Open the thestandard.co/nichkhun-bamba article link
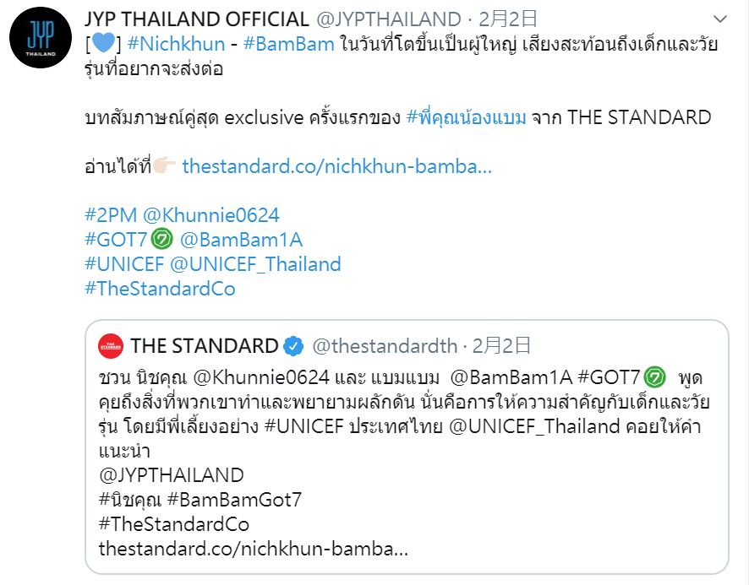Image resolution: width=749 pixels, height=585 pixels. 336,166
